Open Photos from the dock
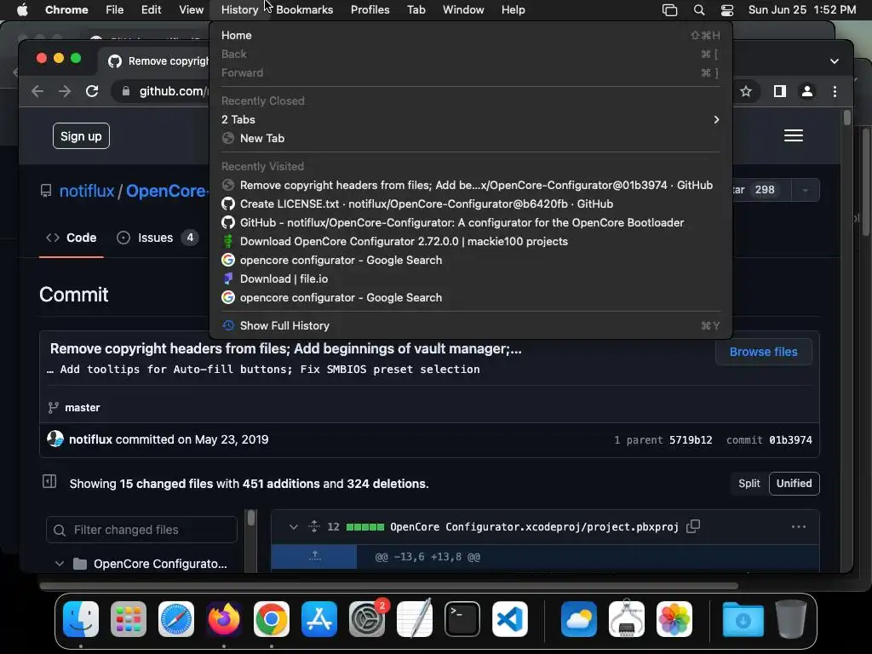Viewport: 872px width, 654px height. tap(674, 619)
